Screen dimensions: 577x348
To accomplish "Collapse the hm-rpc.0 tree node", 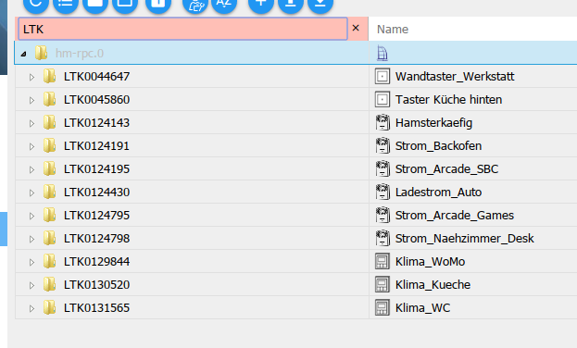I will tap(23, 54).
